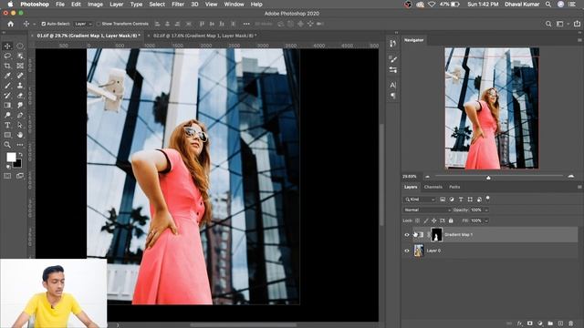Select the Move tool in toolbox

point(7,46)
